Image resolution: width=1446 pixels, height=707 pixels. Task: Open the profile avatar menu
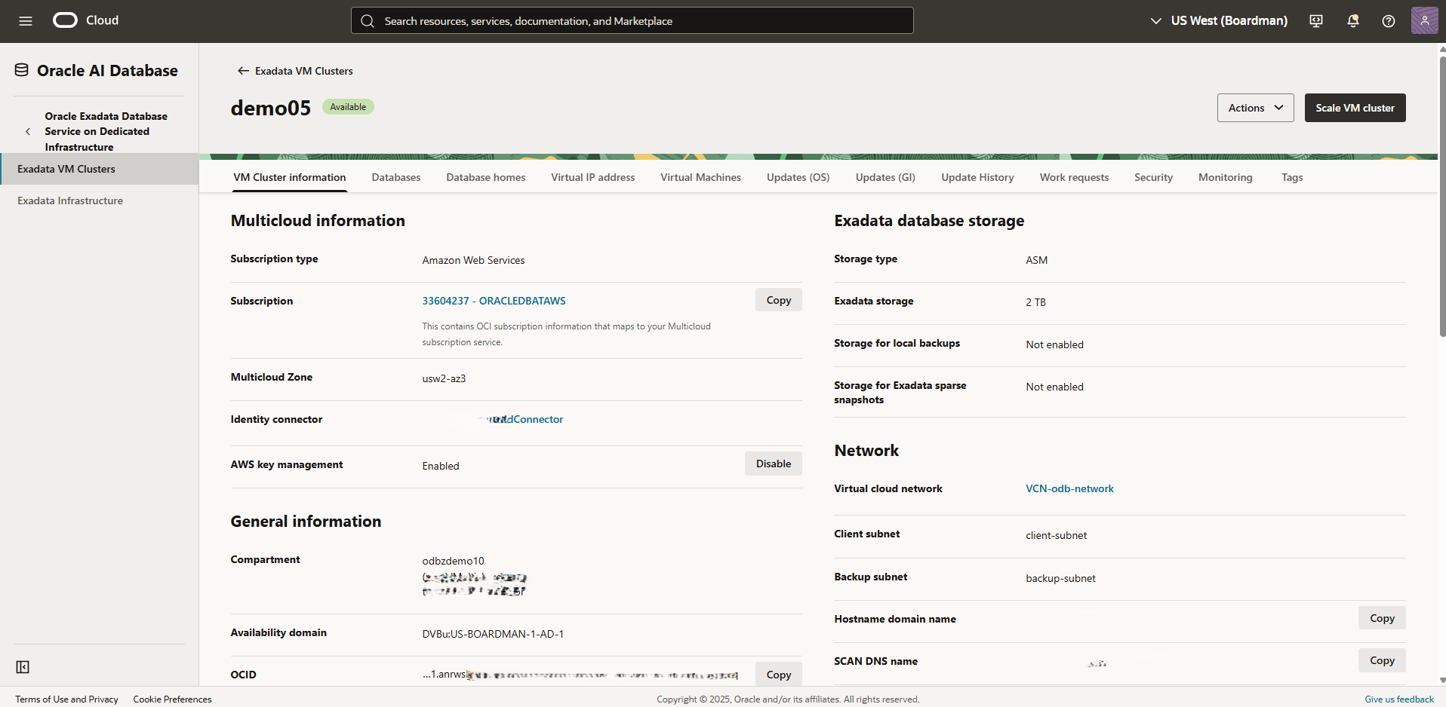(x=1425, y=20)
